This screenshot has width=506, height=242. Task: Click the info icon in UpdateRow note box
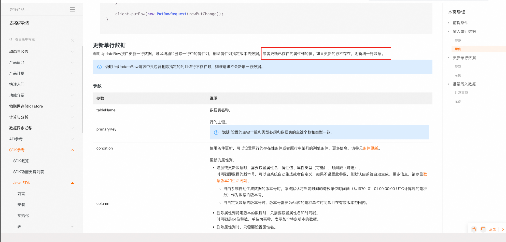(x=100, y=67)
